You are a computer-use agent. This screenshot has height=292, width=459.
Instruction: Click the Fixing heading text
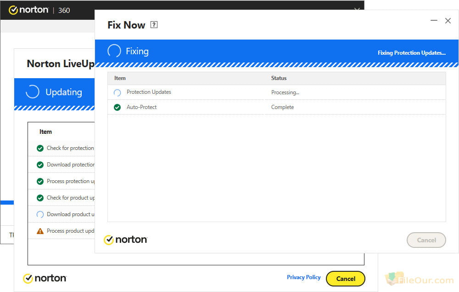[x=137, y=51]
